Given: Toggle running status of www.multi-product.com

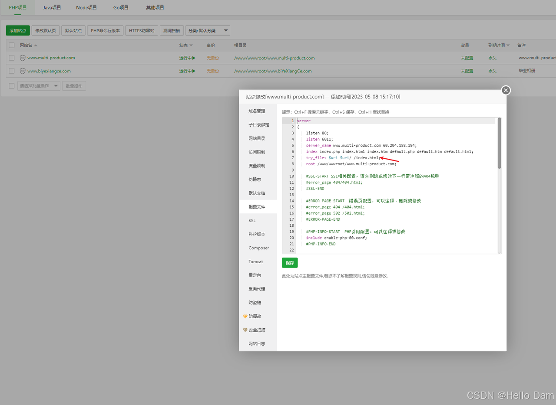Looking at the screenshot, I should [x=187, y=58].
